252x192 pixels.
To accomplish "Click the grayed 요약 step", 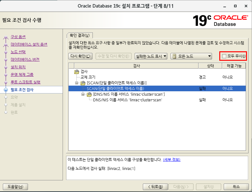I will coord(14,97).
